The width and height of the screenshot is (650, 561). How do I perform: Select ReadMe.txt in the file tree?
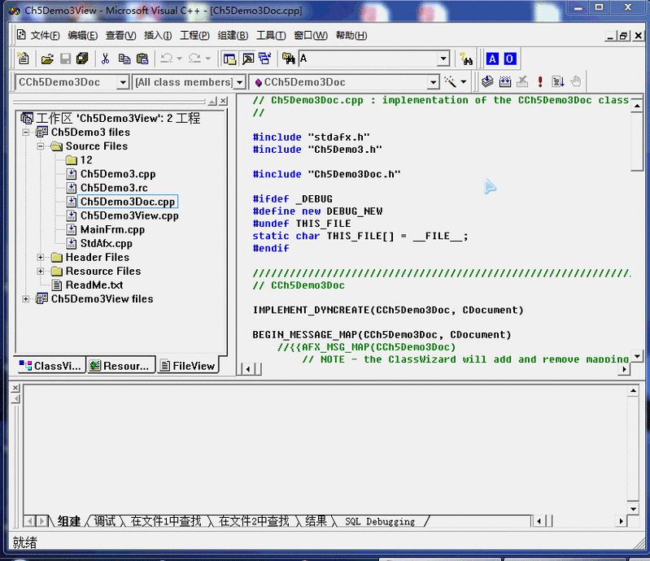click(94, 285)
